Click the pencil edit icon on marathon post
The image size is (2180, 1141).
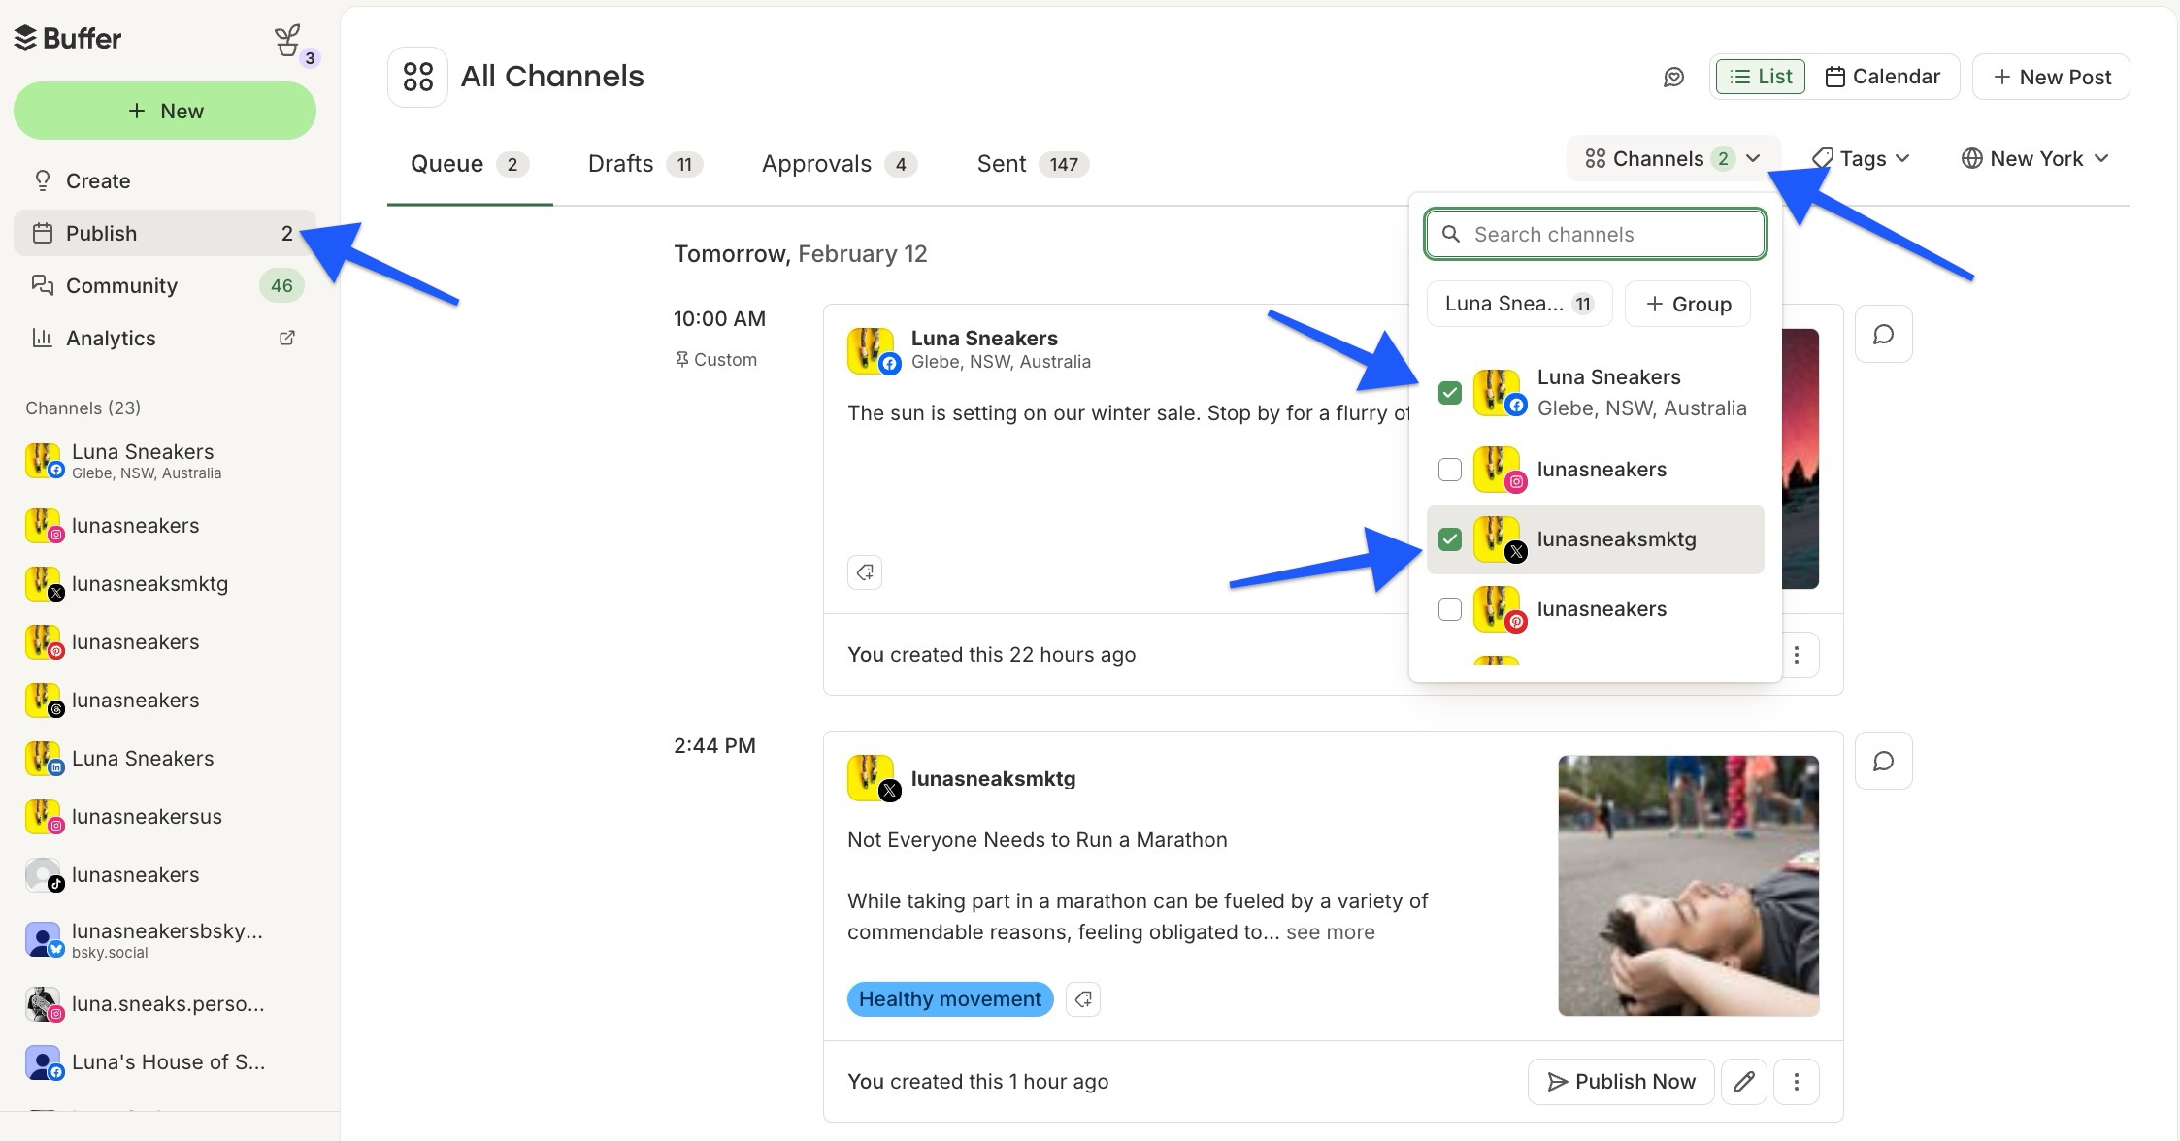1743,1081
